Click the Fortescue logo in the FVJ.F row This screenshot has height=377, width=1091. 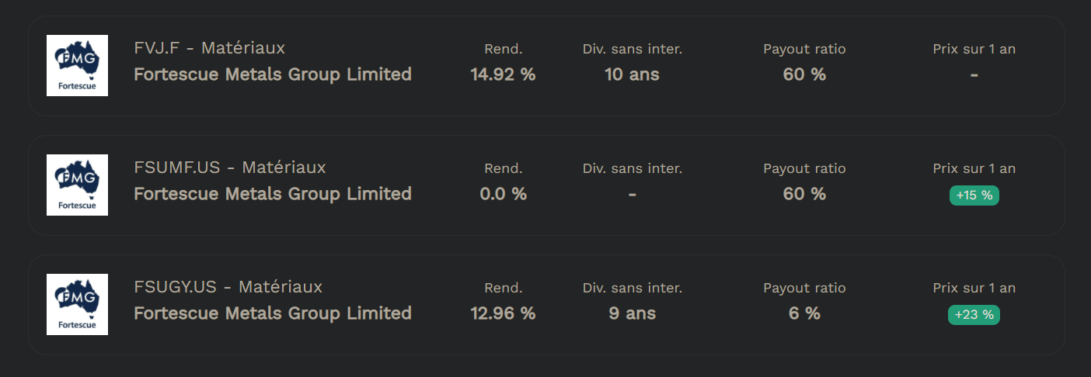(77, 66)
